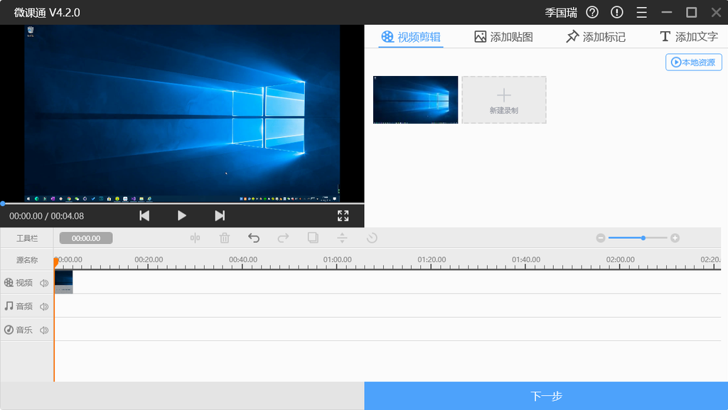
Task: Click the 01:00.00 mark on ruler
Action: point(338,260)
